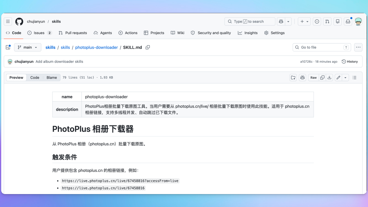Image resolution: width=368 pixels, height=207 pixels.
Task: Open chujianyun commit author link
Action: point(24,62)
